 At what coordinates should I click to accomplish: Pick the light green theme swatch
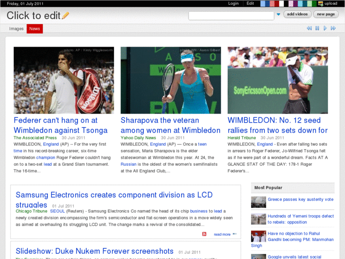pyautogui.click(x=309, y=3)
